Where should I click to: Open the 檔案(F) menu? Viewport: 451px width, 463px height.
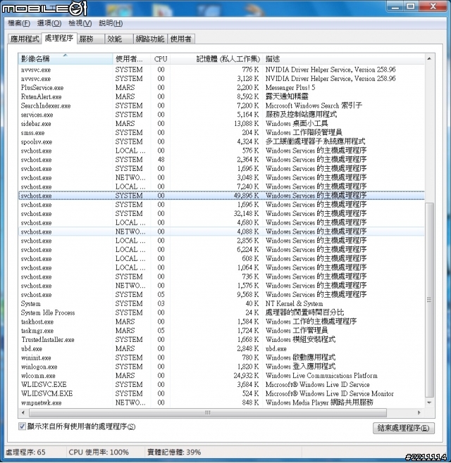18,23
